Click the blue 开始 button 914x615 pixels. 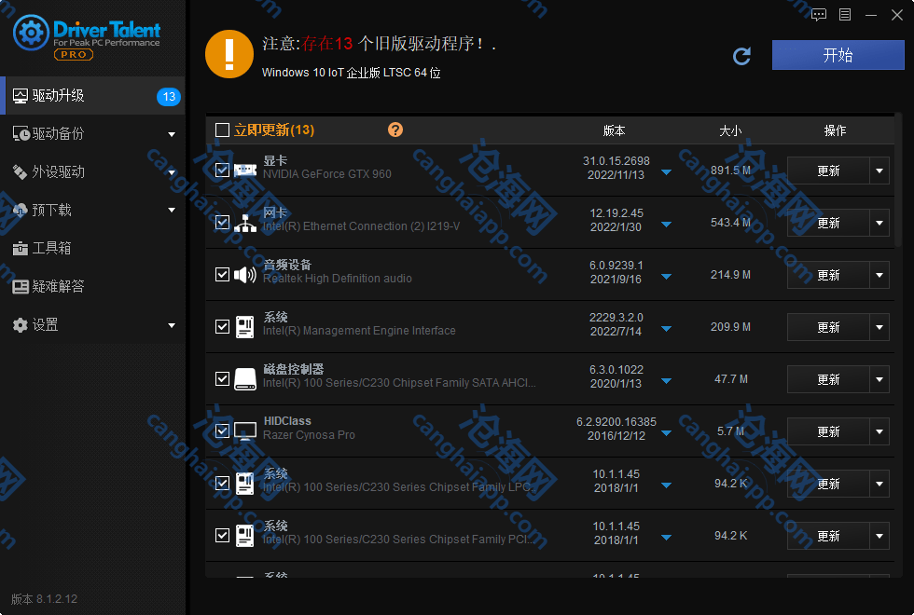click(x=838, y=55)
